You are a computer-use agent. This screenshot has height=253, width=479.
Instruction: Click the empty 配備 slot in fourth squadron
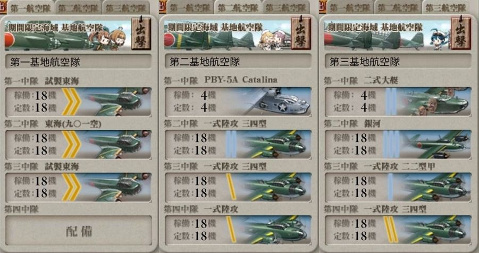coord(79,230)
